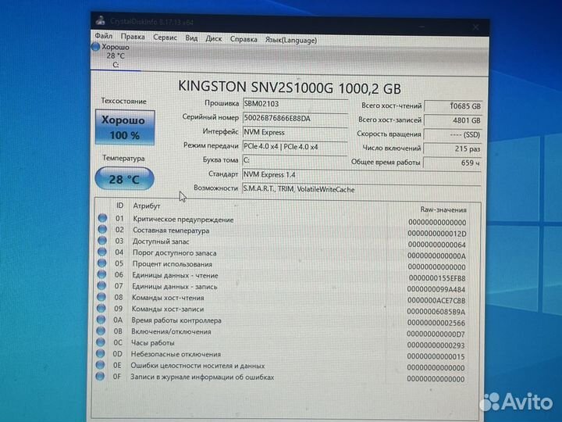This screenshot has width=562, height=422.
Task: Select the Включения/отключения attribute text
Action: 171,332
